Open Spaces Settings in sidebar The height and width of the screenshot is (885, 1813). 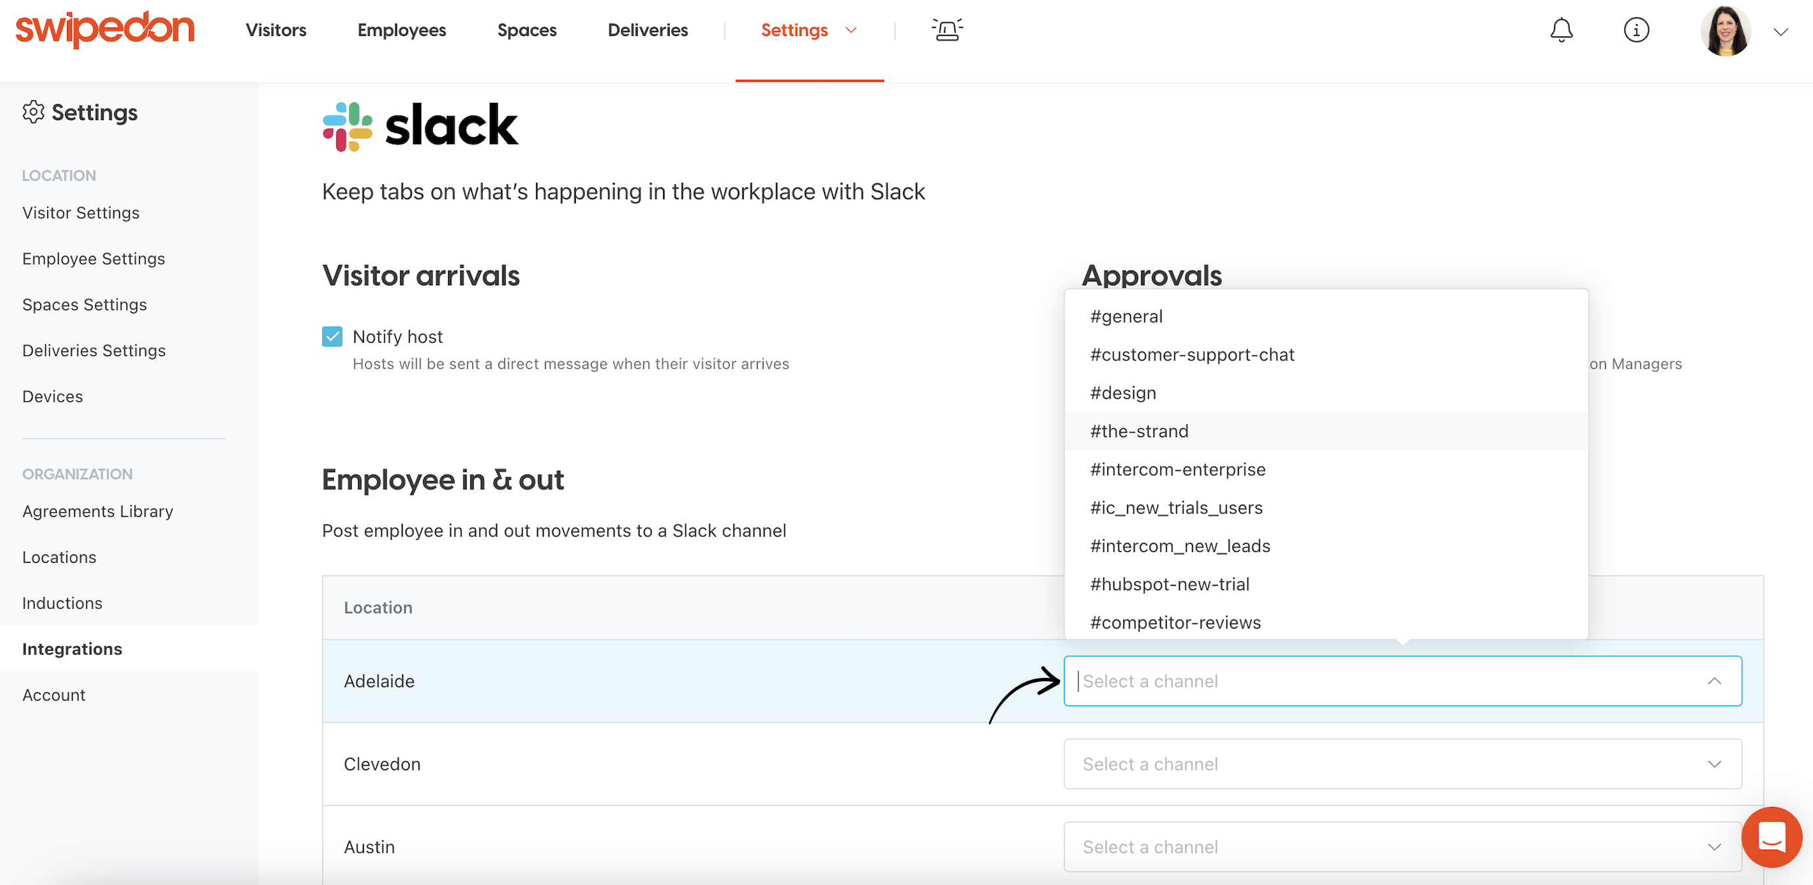[x=85, y=305]
